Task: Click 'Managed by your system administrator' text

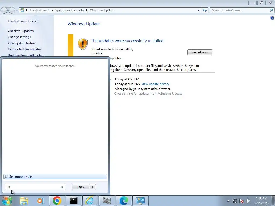Action: click(142, 89)
